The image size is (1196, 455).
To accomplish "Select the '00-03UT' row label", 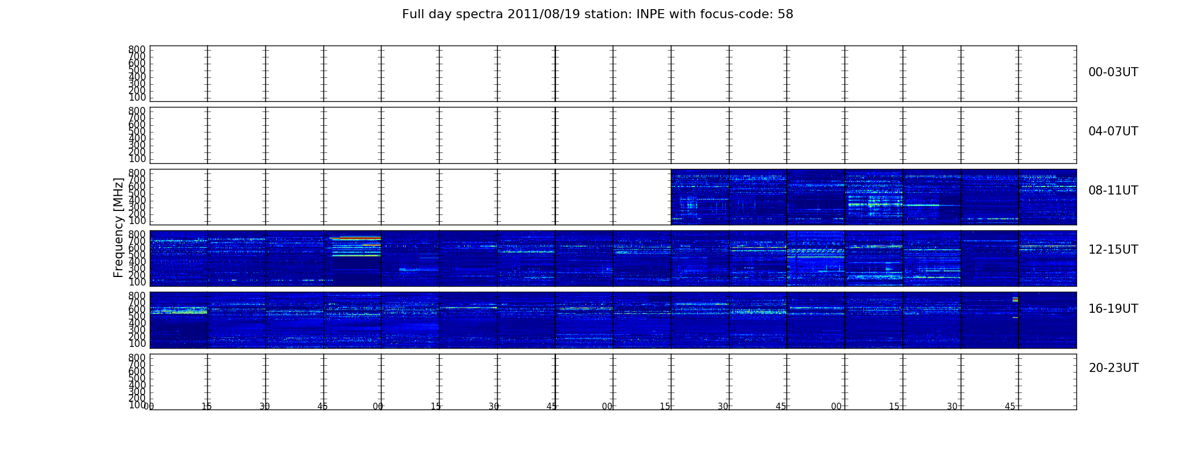I will pos(1113,72).
